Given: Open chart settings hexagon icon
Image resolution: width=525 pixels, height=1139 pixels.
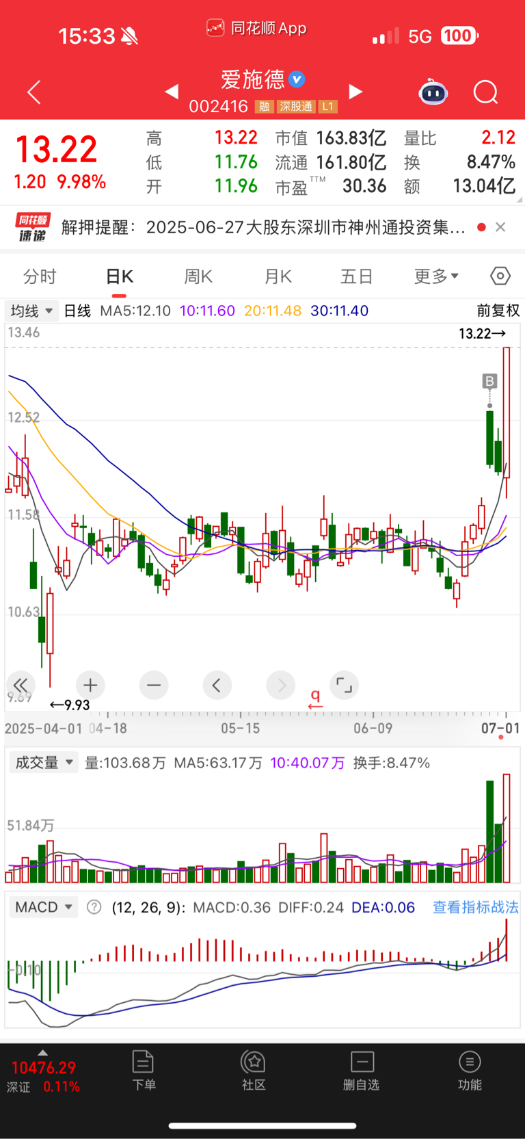Looking at the screenshot, I should (500, 276).
